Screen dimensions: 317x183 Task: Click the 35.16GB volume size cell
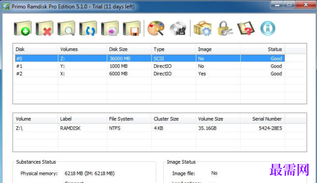207,128
